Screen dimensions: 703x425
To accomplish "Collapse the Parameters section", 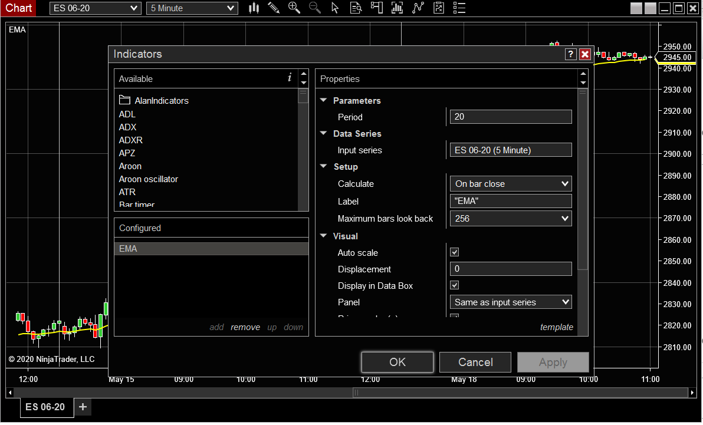I will pyautogui.click(x=323, y=101).
